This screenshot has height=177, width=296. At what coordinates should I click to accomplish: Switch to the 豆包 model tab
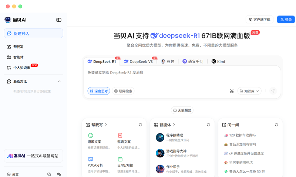[x=168, y=61]
